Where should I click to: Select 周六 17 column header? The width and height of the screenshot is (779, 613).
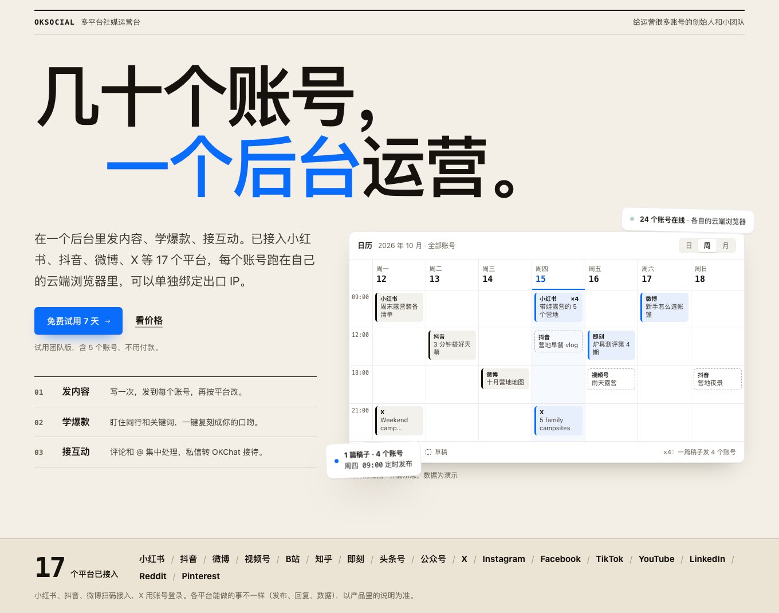point(664,274)
